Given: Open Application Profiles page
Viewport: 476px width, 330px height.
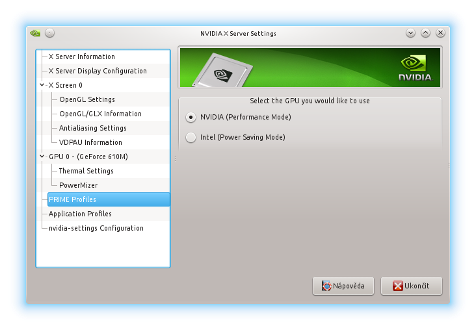Looking at the screenshot, I should point(80,214).
